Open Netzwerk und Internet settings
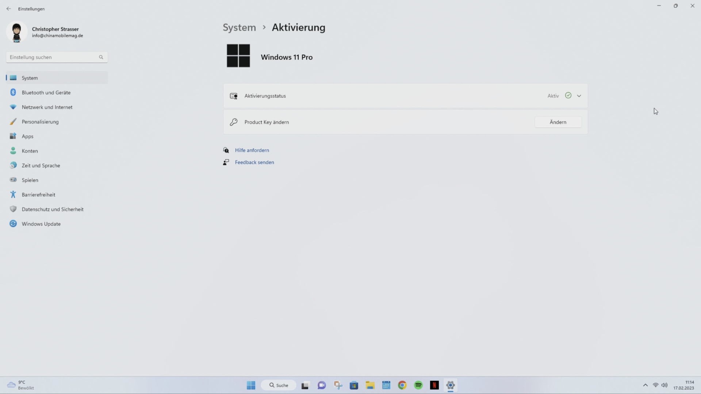The image size is (701, 394). tap(47, 107)
